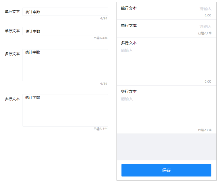Click the 保存 button
The width and height of the screenshot is (219, 183).
pos(166,170)
